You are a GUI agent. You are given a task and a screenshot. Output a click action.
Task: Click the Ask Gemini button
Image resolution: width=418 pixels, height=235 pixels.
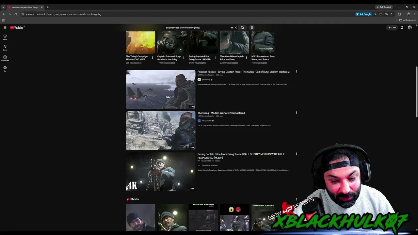[384, 7]
